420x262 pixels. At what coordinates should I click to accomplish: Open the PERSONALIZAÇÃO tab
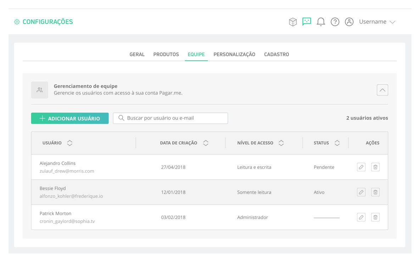tap(234, 54)
